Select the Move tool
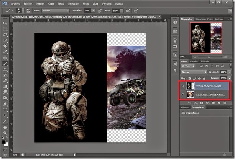Viewport: 235px width, 159px height. coord(5,23)
